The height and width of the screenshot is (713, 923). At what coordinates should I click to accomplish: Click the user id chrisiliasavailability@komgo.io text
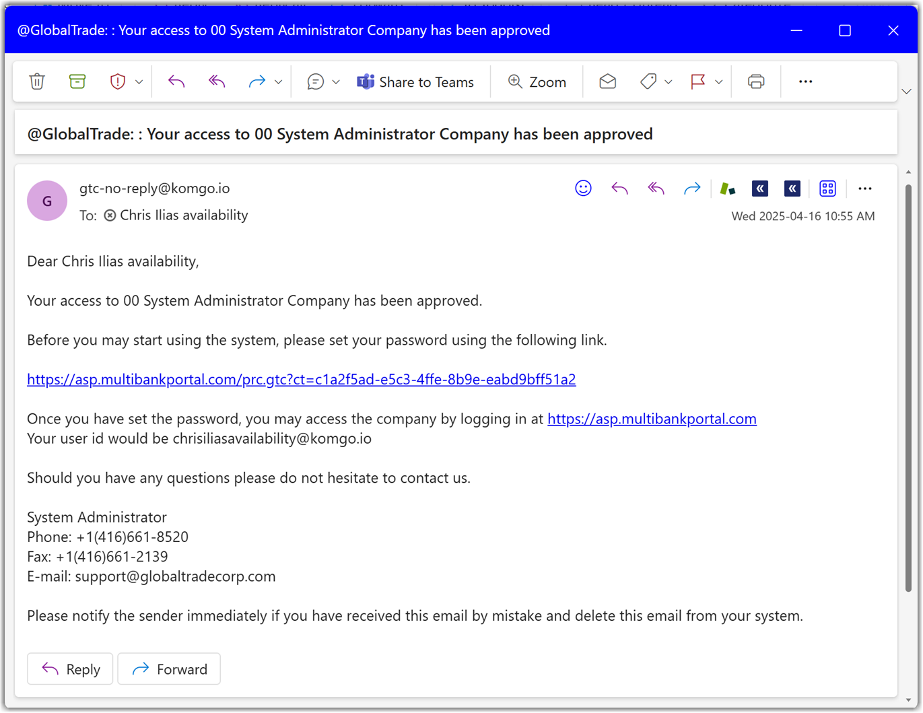click(x=272, y=438)
